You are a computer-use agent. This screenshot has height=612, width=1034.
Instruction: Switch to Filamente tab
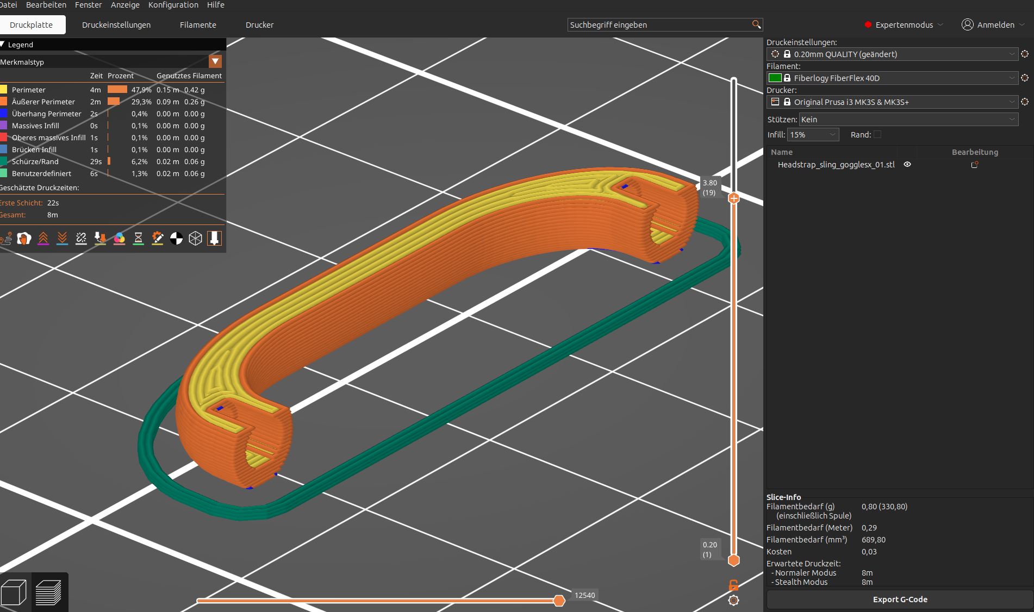(x=198, y=24)
